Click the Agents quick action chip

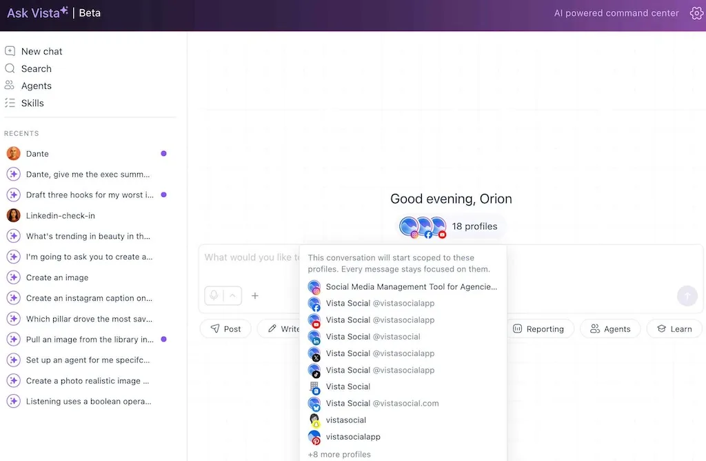point(610,329)
